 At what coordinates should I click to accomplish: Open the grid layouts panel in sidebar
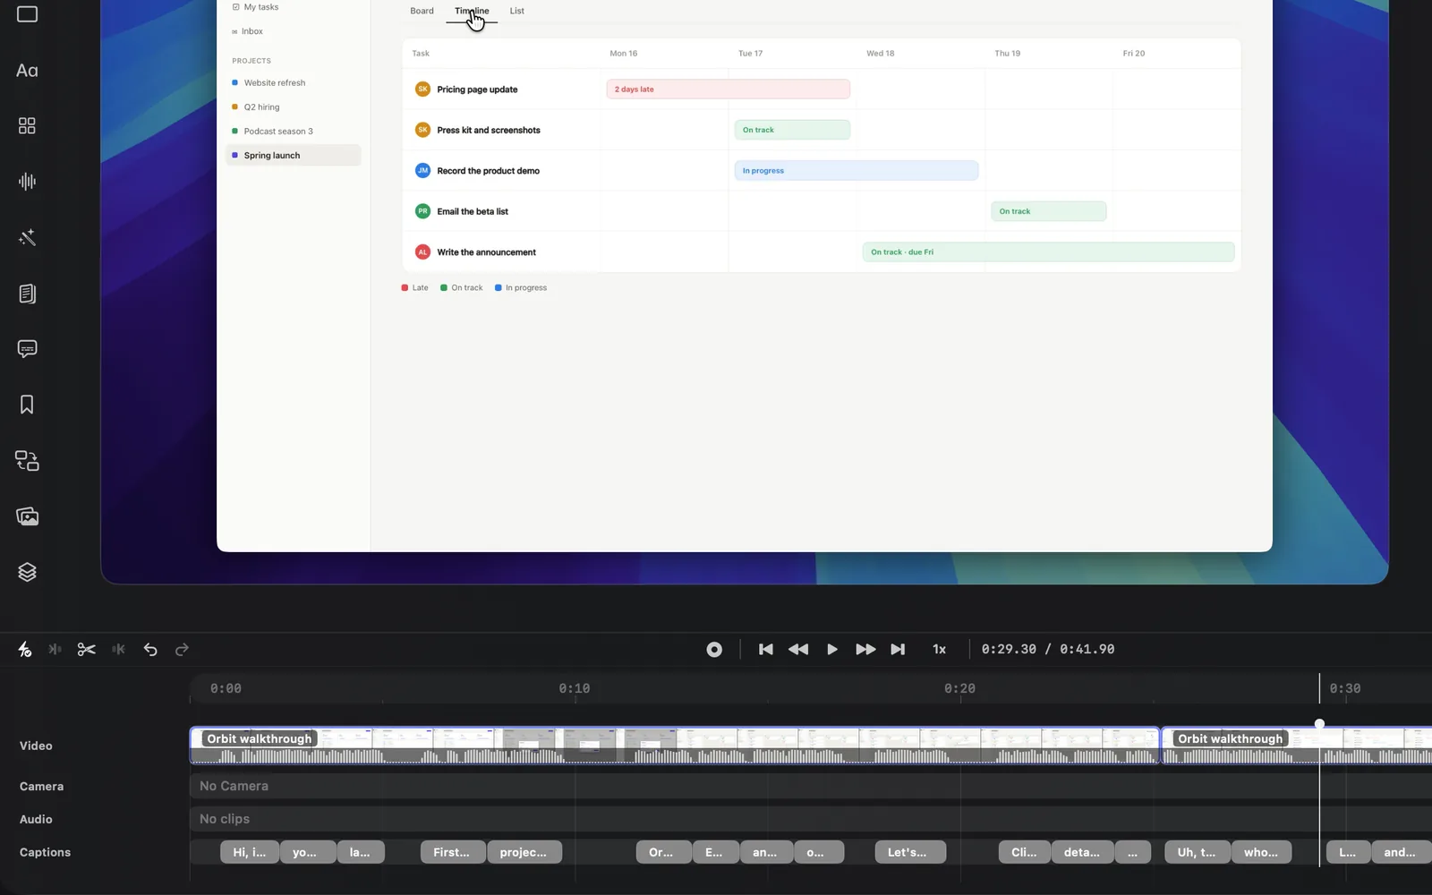[x=27, y=126]
